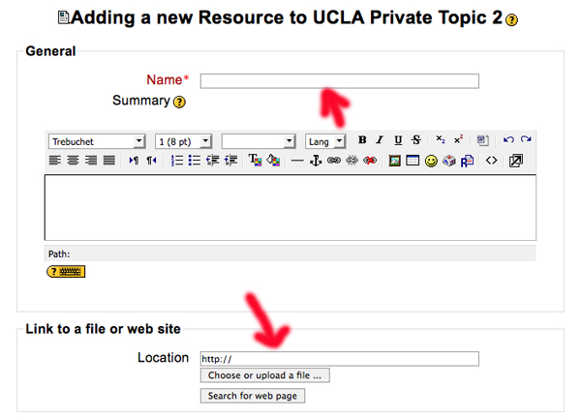Apply strikethrough formatting icon
The width and height of the screenshot is (581, 417).
coord(416,140)
